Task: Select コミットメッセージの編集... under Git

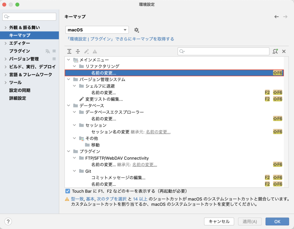Action: (x=174, y=178)
